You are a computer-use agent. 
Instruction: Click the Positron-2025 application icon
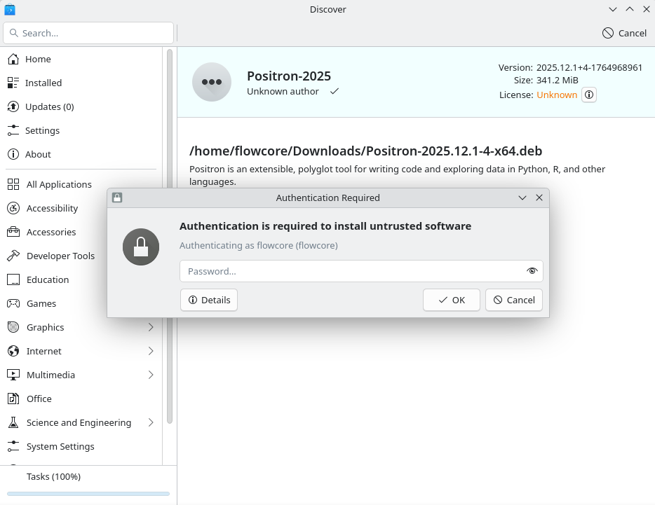pos(212,82)
